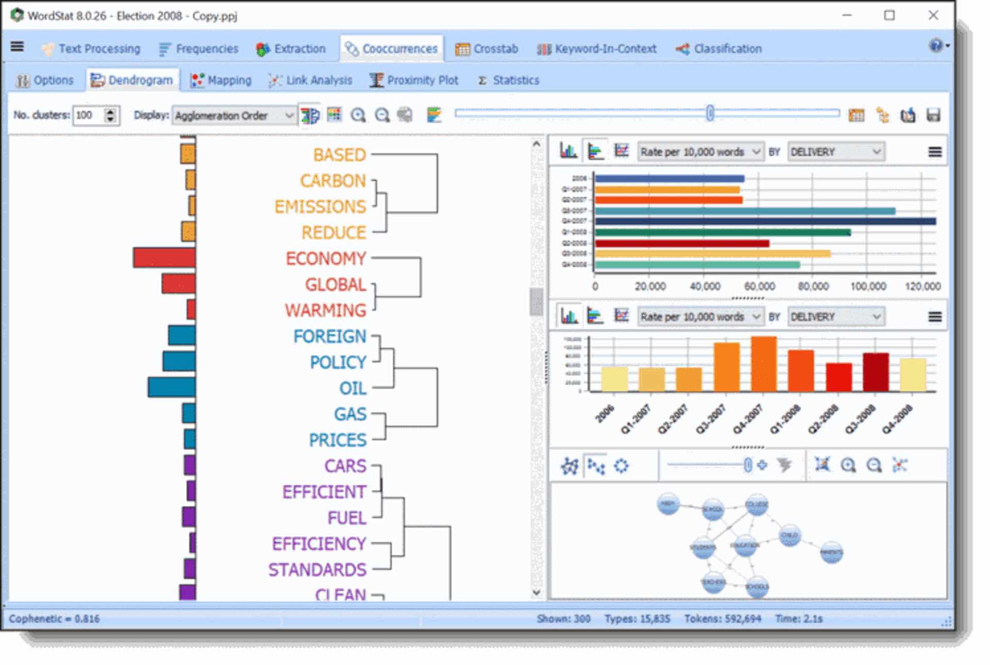This screenshot has width=990, height=665.
Task: Click the fit-network-to-view icon
Action: coord(823,465)
